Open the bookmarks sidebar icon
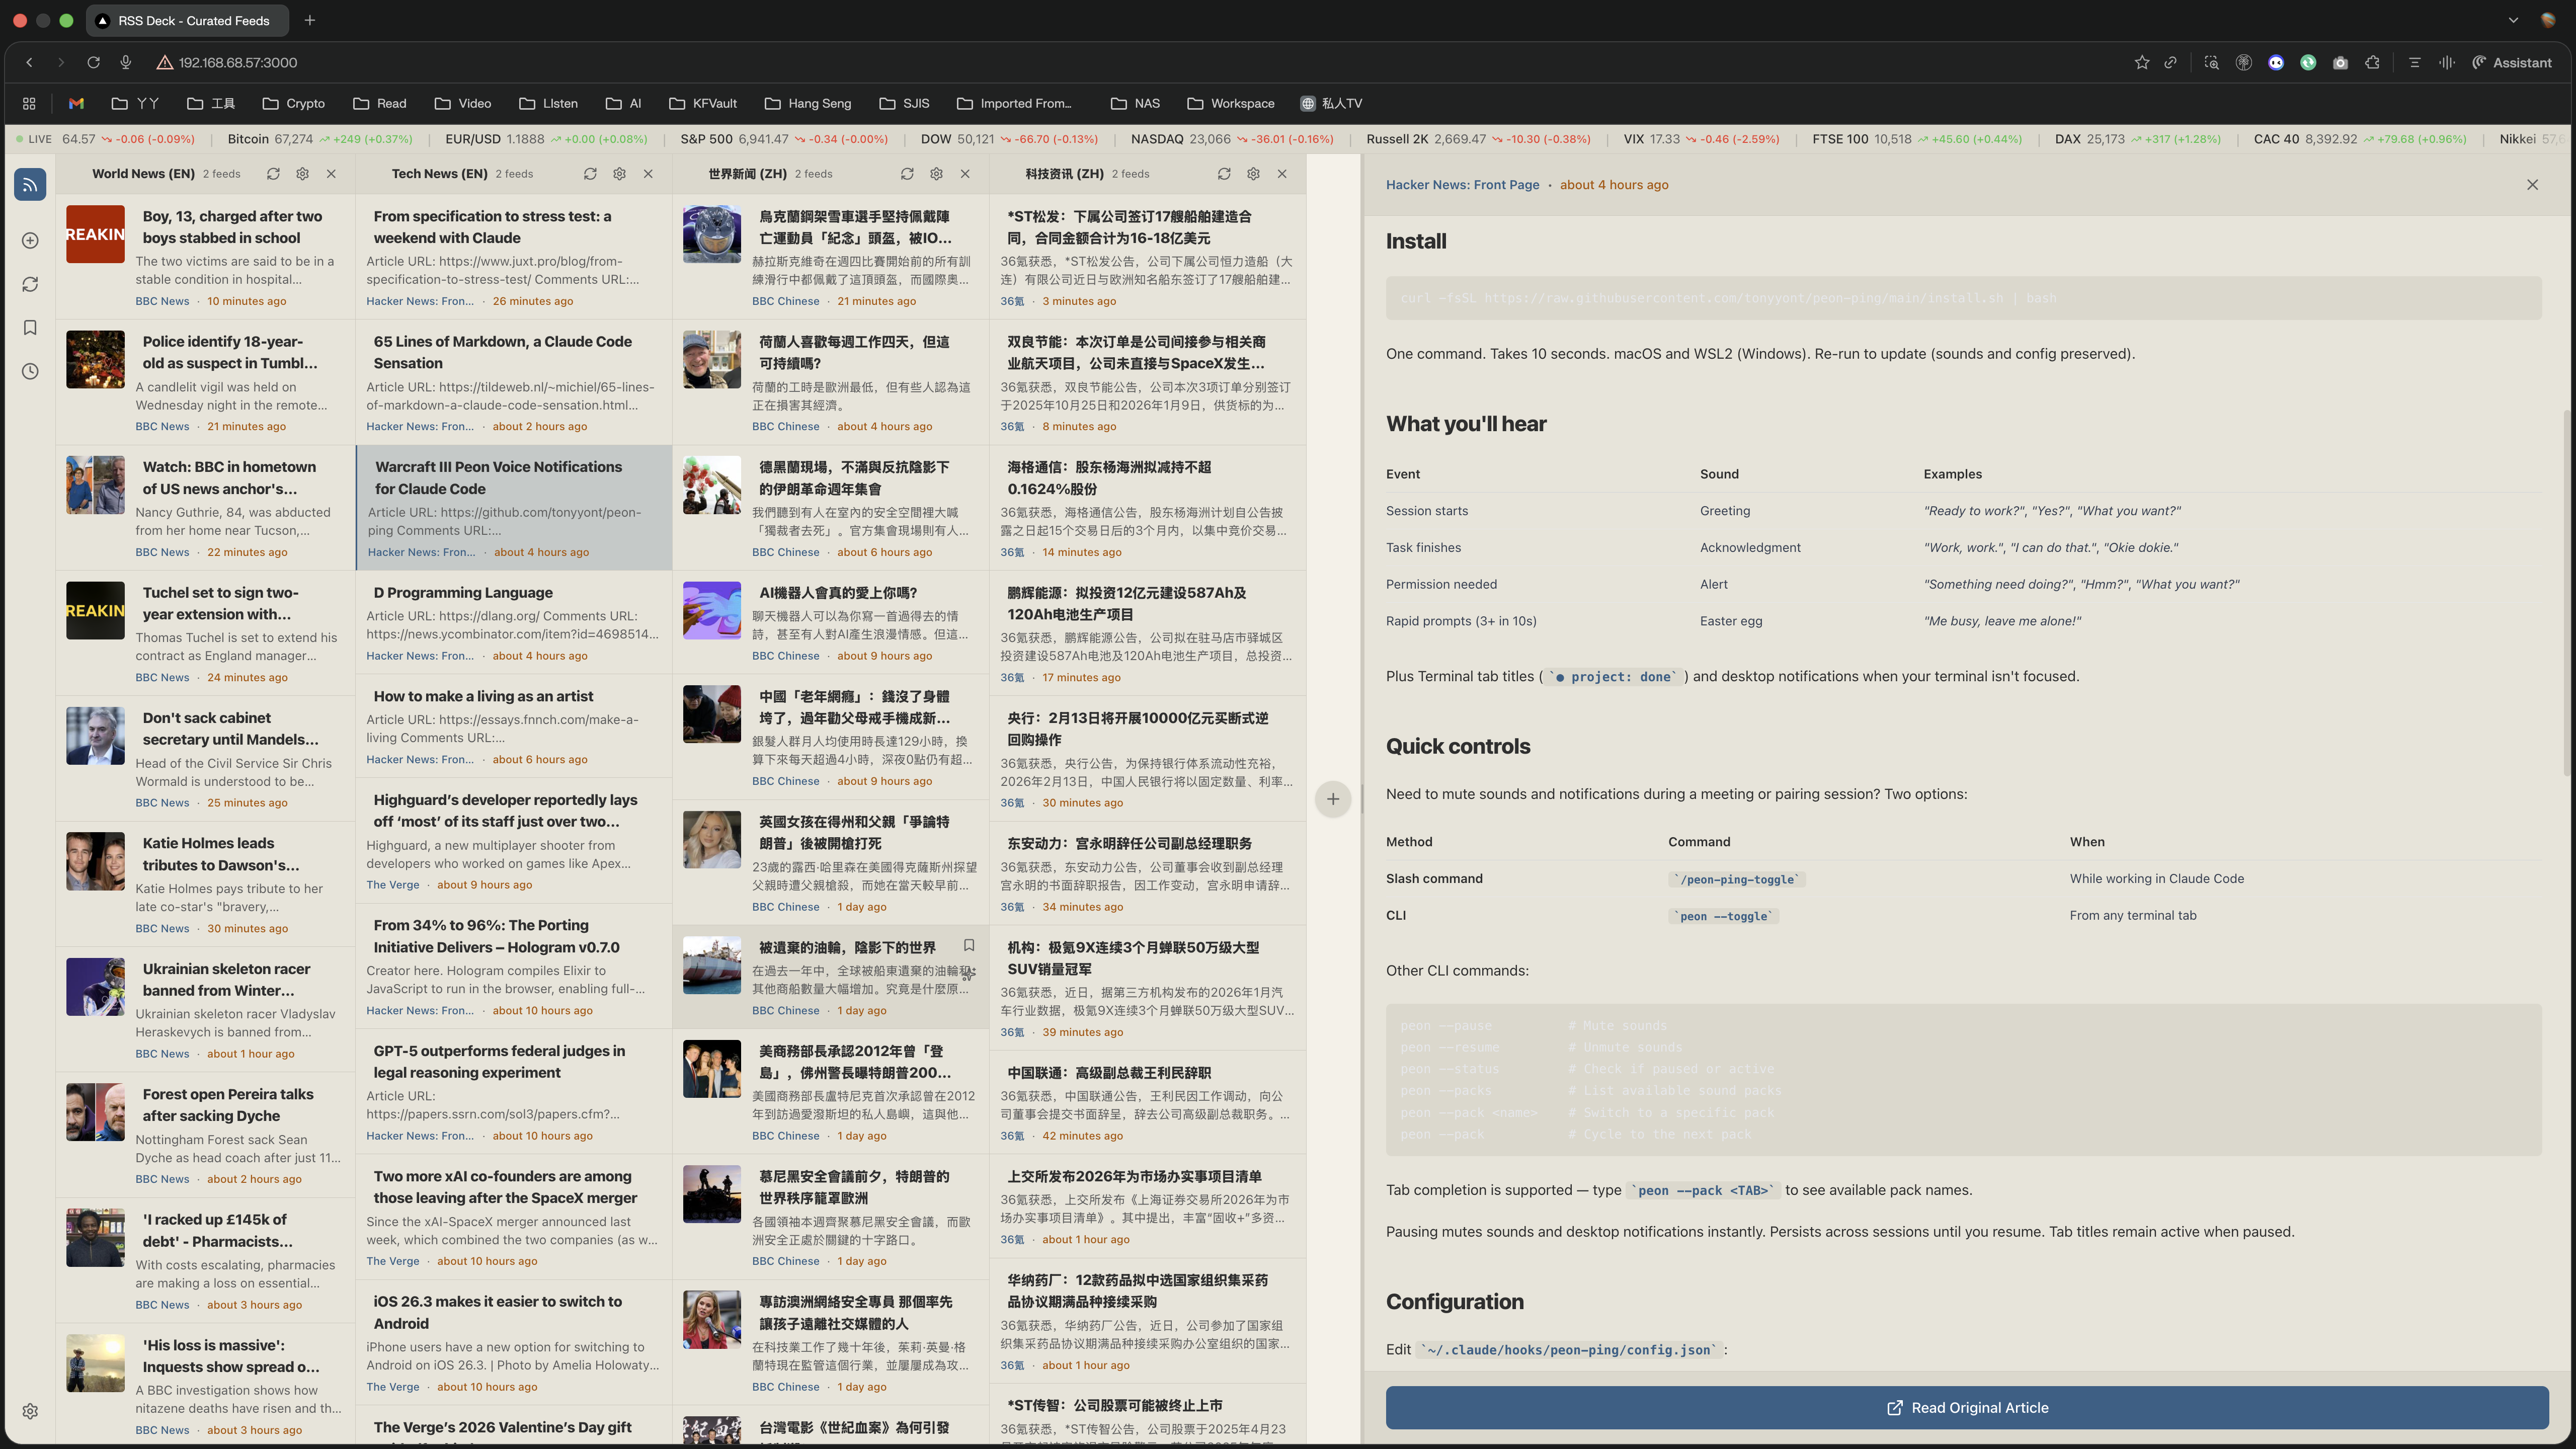The image size is (2576, 1449). [30, 328]
